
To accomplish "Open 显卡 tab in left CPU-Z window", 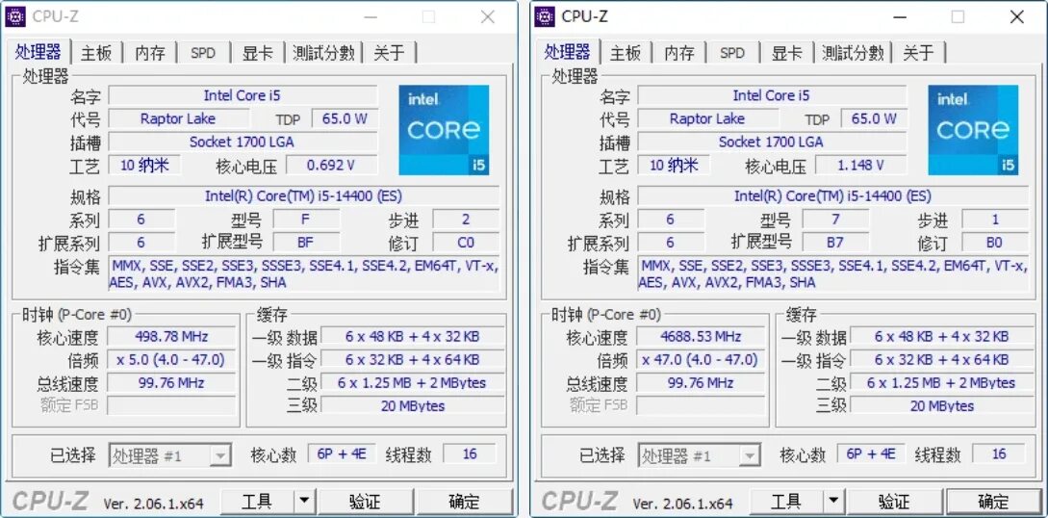I will (257, 53).
